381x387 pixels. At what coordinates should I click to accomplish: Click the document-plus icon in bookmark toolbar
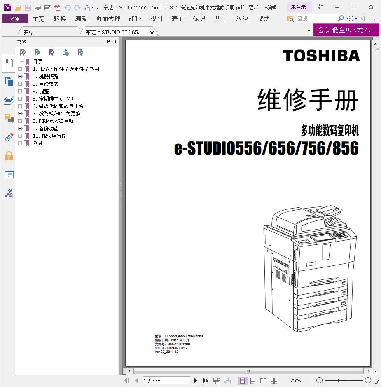tap(65, 52)
